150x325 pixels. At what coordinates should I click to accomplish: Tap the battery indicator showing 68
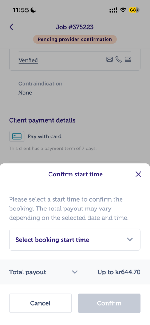pos(134,10)
